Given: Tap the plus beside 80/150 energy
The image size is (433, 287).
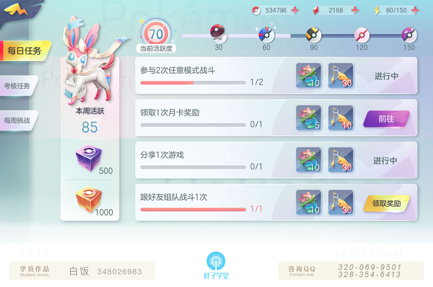Looking at the screenshot, I should (x=415, y=10).
